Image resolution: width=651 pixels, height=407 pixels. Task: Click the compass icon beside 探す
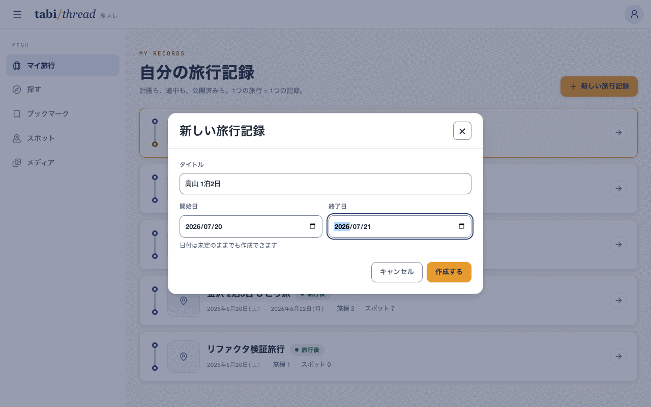pyautogui.click(x=17, y=90)
